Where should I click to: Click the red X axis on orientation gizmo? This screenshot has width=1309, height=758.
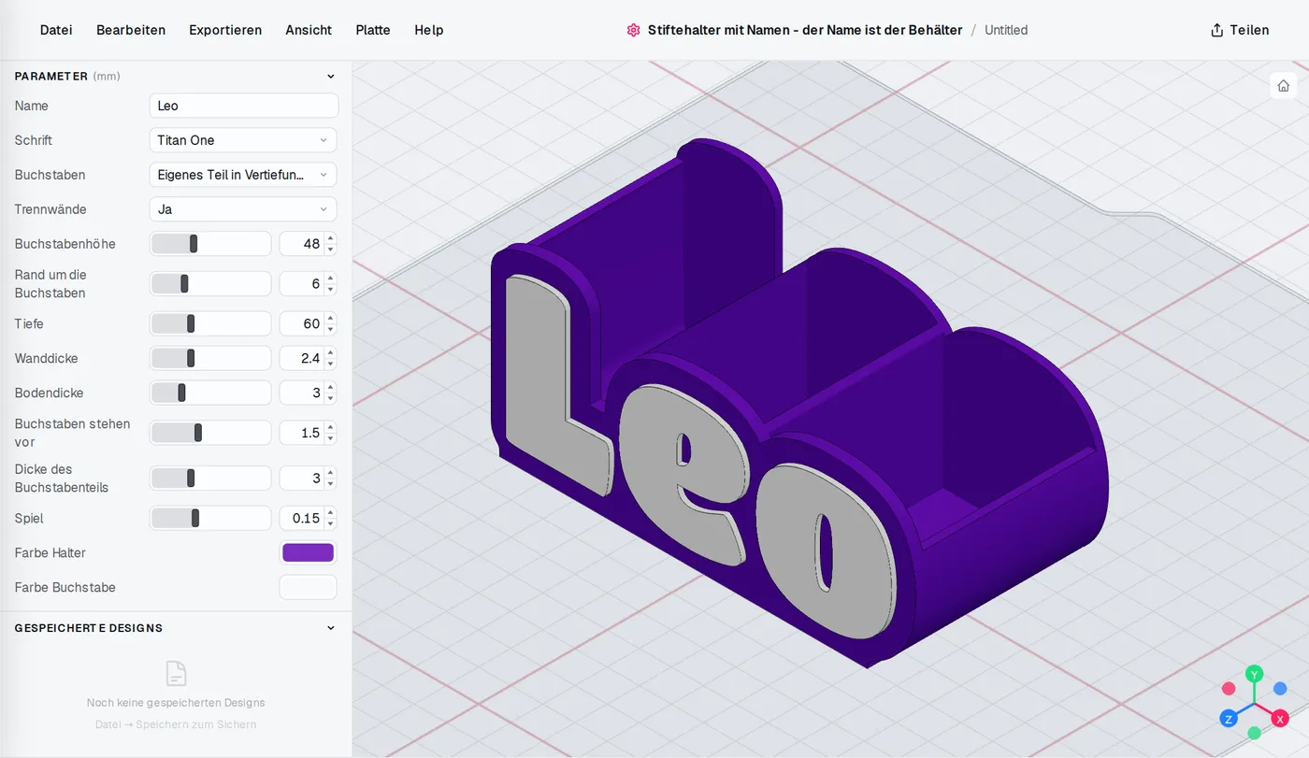[x=1280, y=719]
